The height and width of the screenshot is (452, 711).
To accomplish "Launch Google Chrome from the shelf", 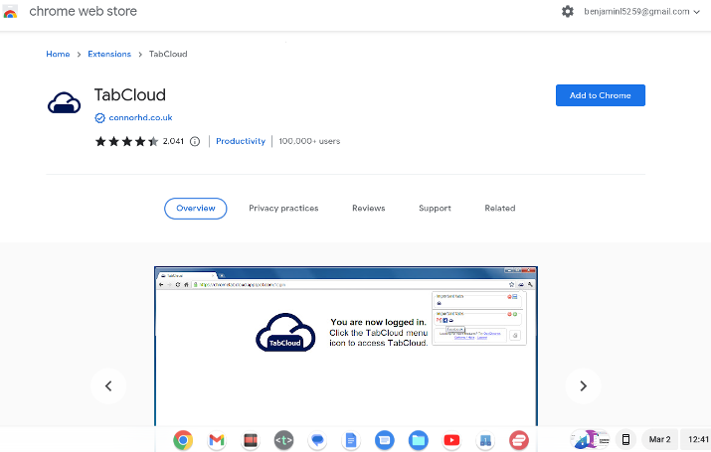I will (183, 440).
